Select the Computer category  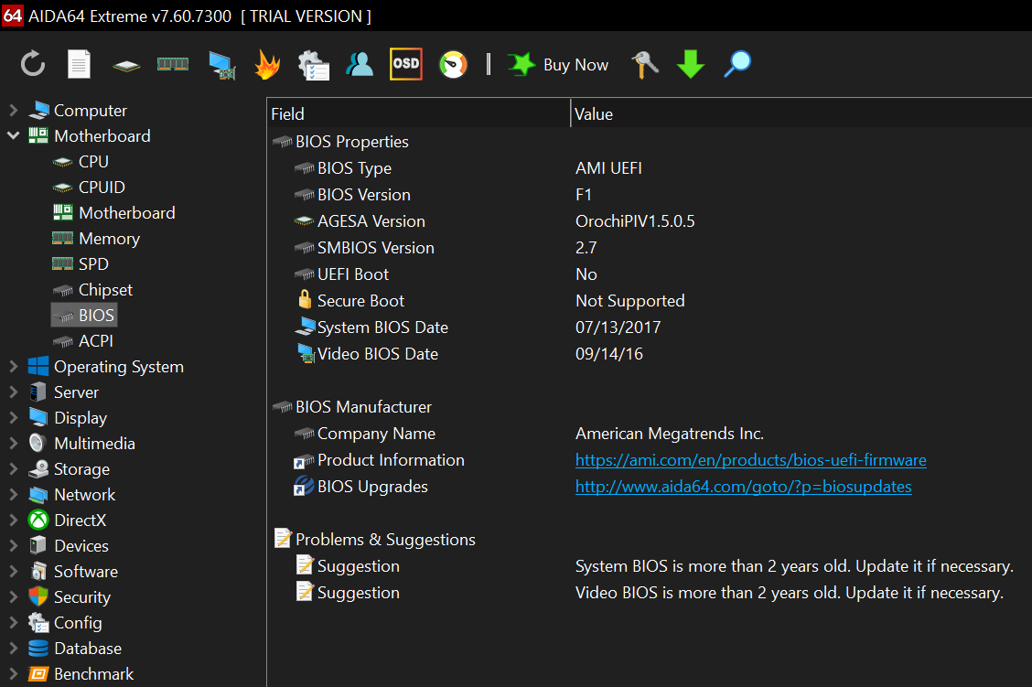[x=91, y=110]
